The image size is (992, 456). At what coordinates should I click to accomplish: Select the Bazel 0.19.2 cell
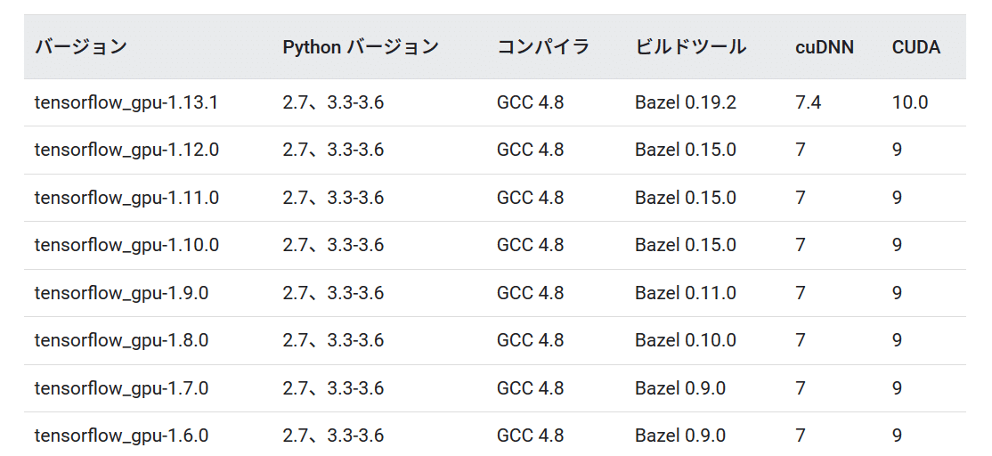click(x=686, y=102)
